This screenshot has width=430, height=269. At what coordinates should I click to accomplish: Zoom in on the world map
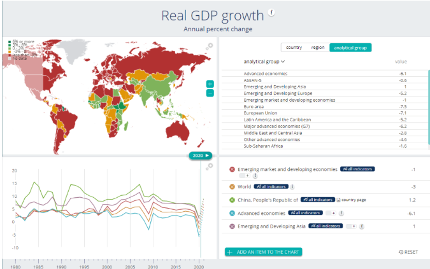pos(210,84)
